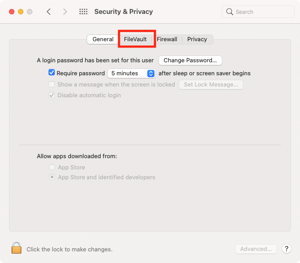Toggle Show a message when screen is locked
This screenshot has width=300, height=263.
(52, 84)
